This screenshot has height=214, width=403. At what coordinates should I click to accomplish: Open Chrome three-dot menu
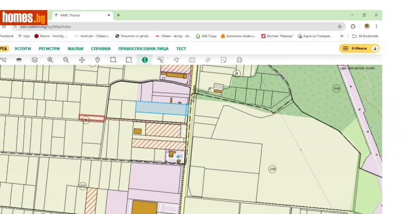pos(376,26)
